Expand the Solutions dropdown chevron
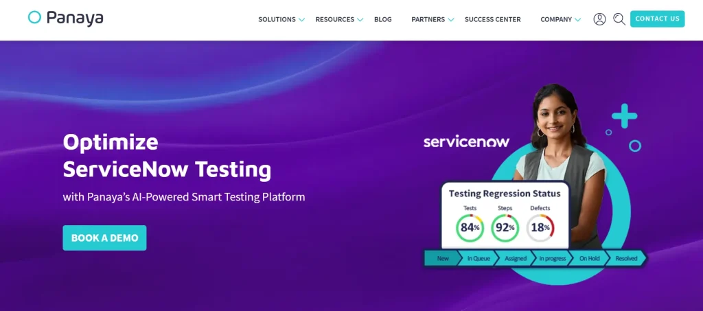 (x=302, y=20)
